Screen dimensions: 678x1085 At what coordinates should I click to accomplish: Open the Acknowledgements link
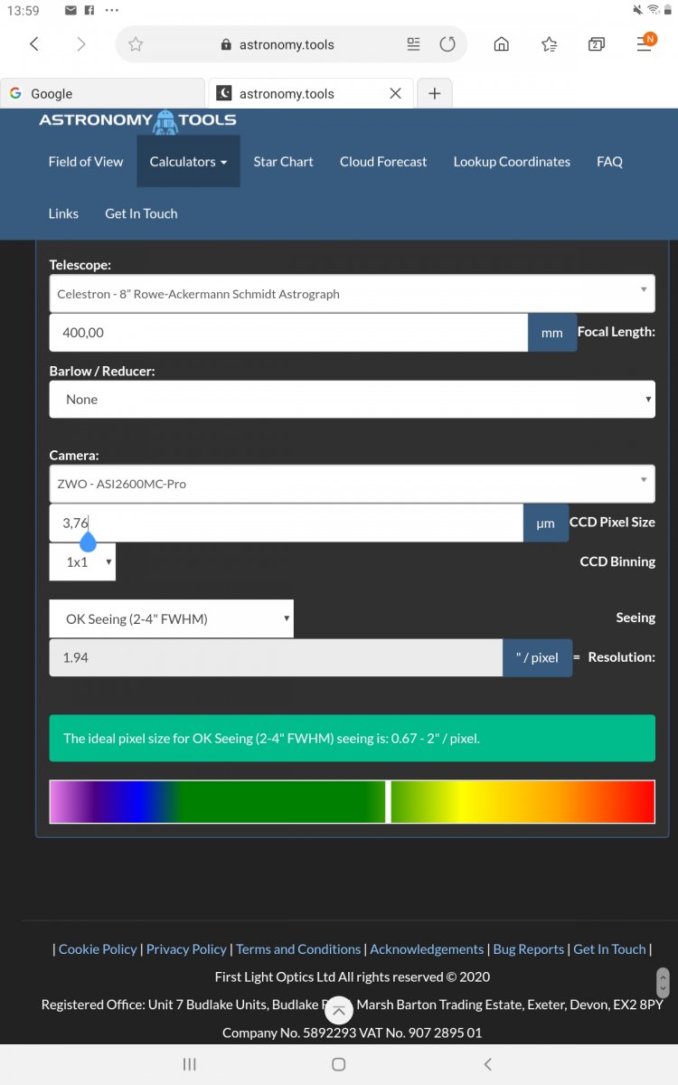(x=427, y=948)
